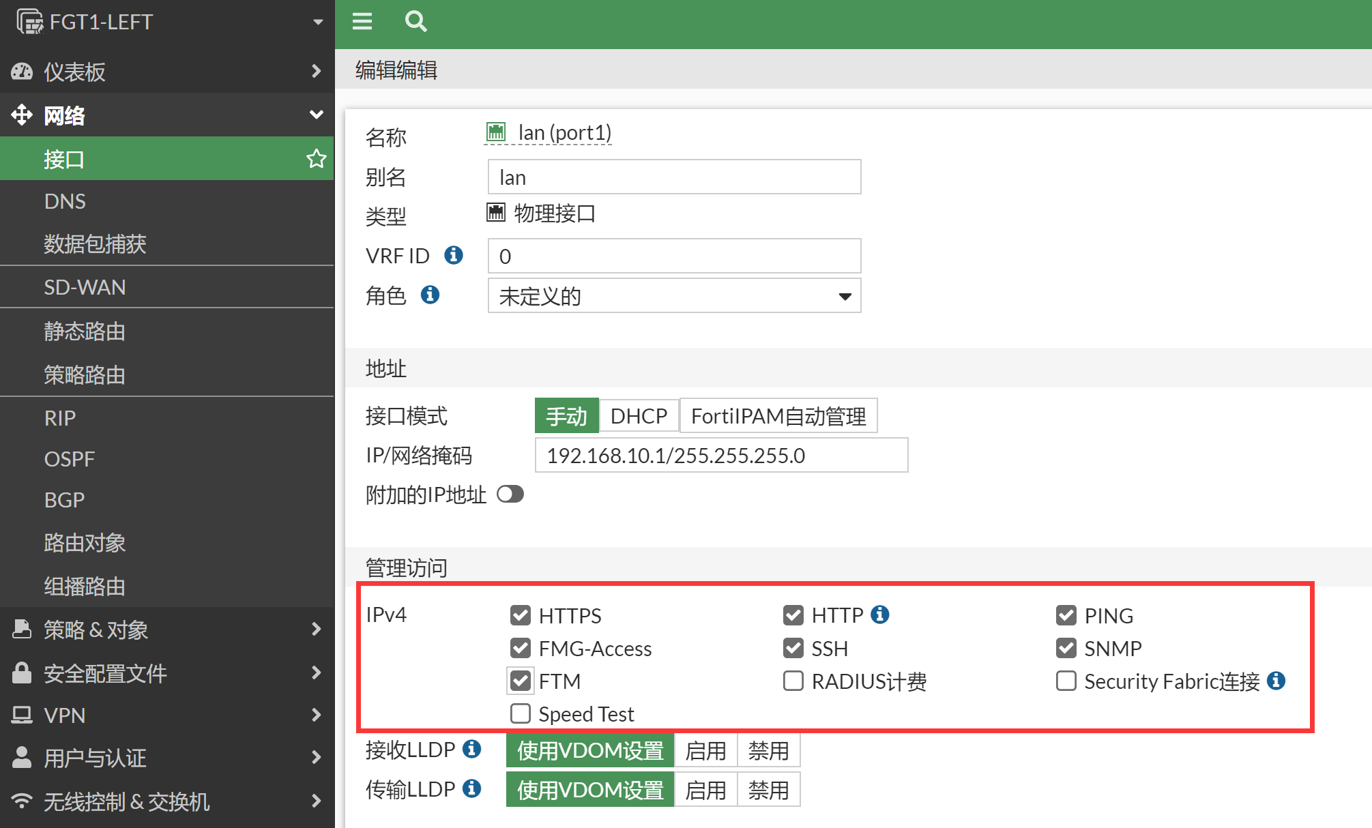1372x828 pixels.
Task: Open the SD-WAN menu item
Action: click(85, 287)
